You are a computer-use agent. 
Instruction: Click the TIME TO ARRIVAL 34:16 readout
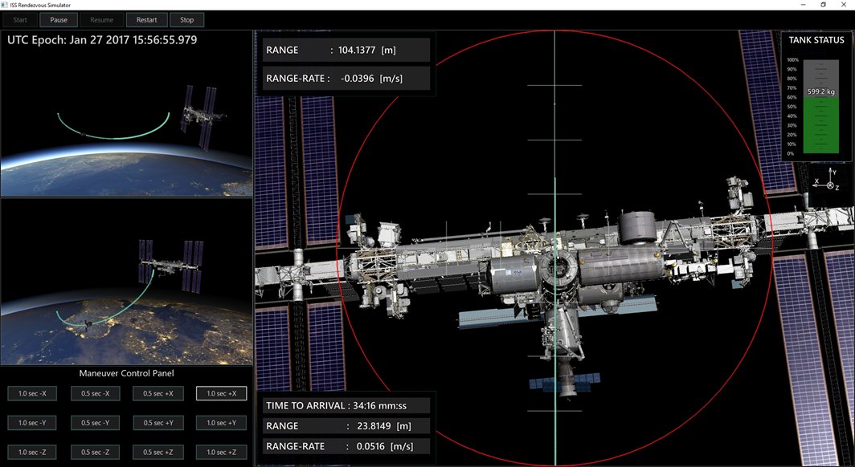[346, 405]
